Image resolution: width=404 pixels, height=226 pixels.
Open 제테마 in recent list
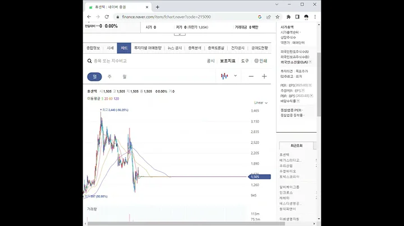click(x=284, y=198)
